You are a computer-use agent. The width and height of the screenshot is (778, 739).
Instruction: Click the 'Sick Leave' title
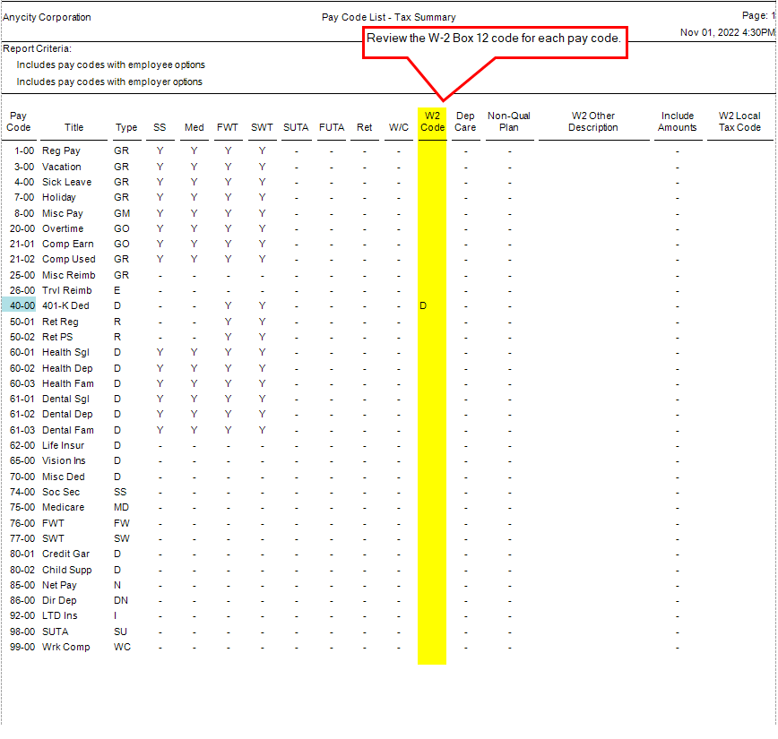[66, 182]
